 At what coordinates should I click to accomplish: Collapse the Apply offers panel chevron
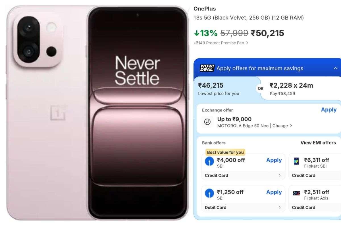[x=335, y=68]
